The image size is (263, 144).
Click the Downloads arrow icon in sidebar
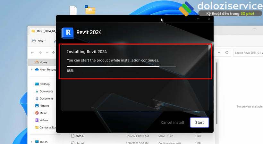[37, 91]
